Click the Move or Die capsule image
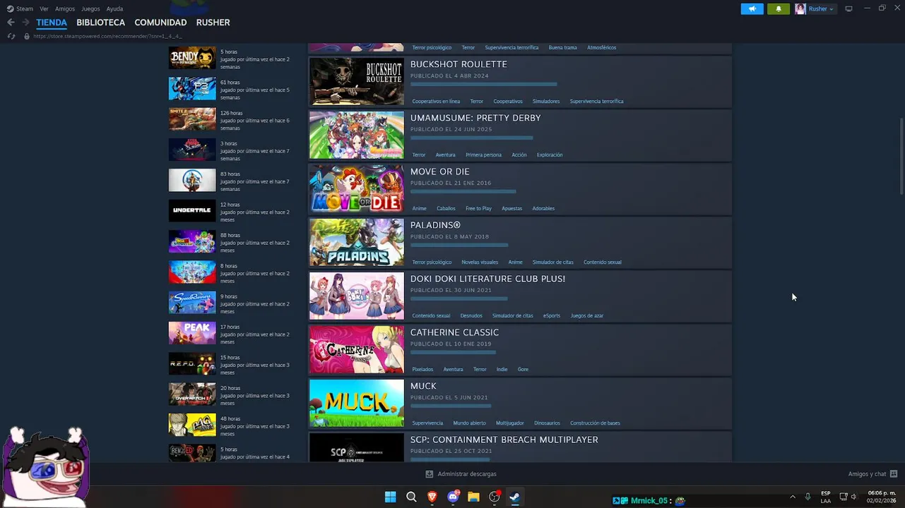 [357, 188]
